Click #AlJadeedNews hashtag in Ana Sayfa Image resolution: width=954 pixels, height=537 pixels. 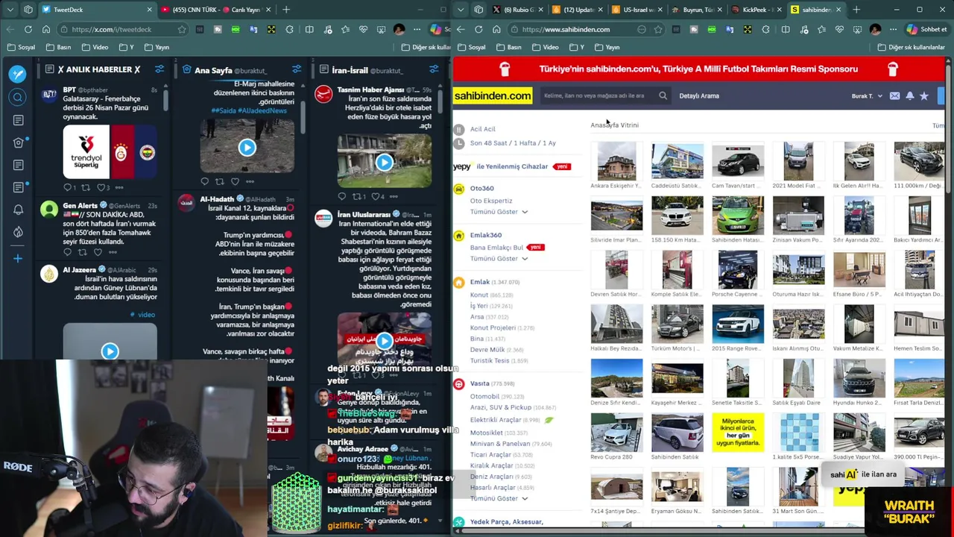pyautogui.click(x=259, y=110)
